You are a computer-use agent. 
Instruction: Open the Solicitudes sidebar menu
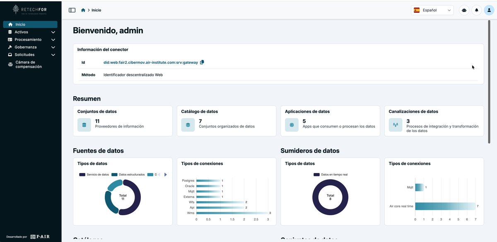tap(30, 55)
